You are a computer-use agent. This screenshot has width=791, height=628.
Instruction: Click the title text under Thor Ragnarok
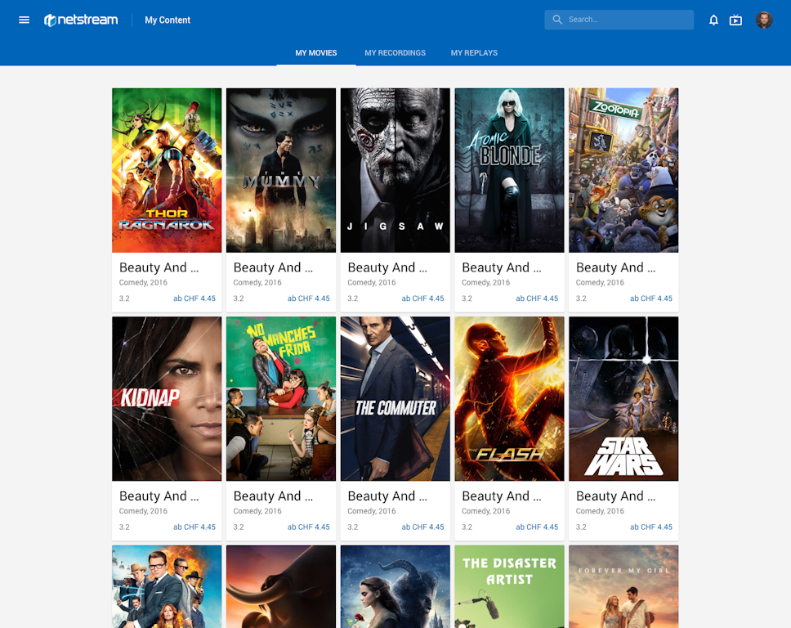[159, 267]
